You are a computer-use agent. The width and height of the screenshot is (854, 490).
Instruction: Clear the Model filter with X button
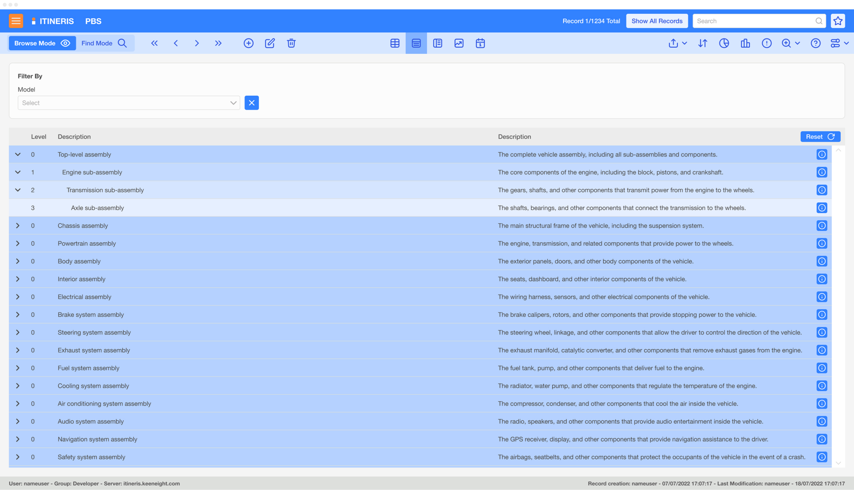[x=252, y=103]
